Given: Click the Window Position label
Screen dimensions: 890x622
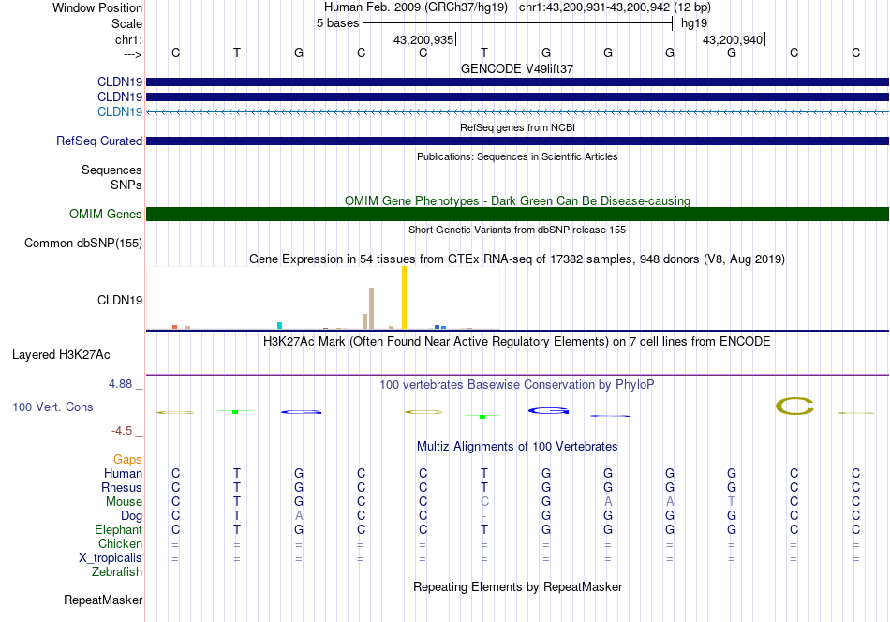Looking at the screenshot, I should point(97,7).
